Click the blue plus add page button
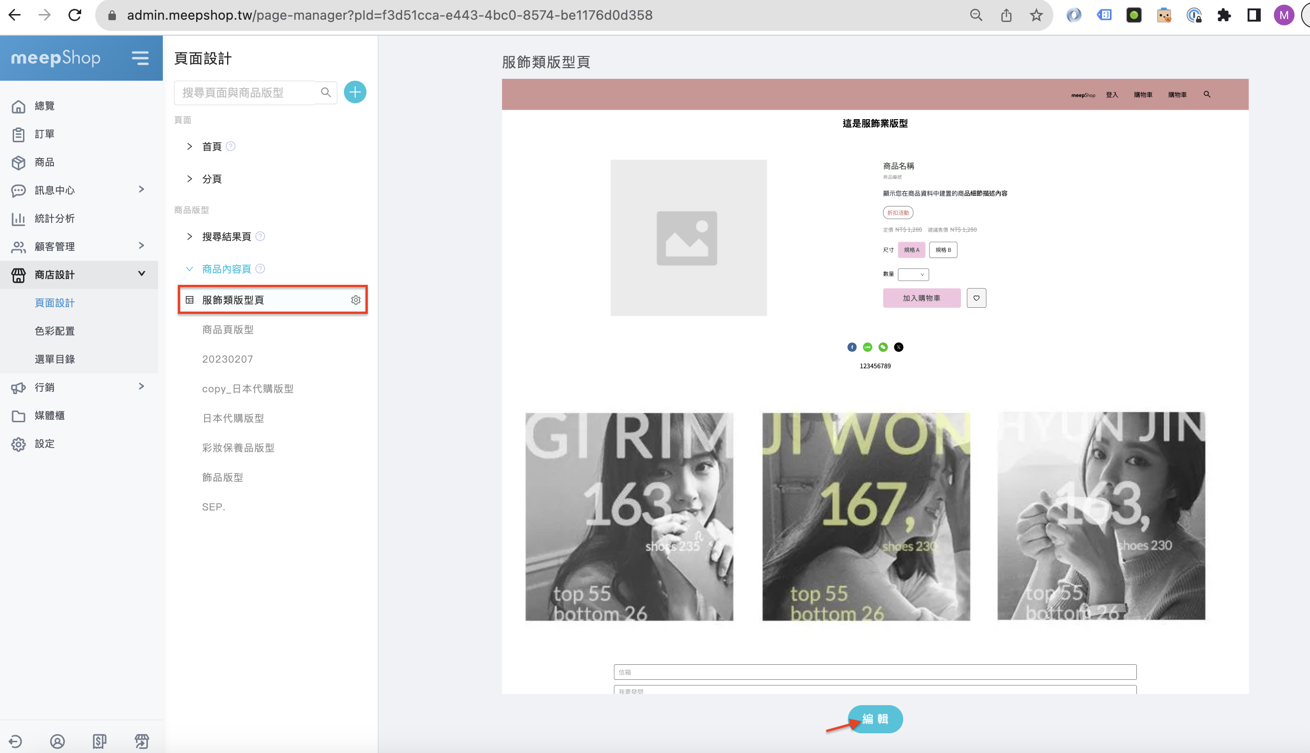This screenshot has width=1310, height=753. (355, 92)
